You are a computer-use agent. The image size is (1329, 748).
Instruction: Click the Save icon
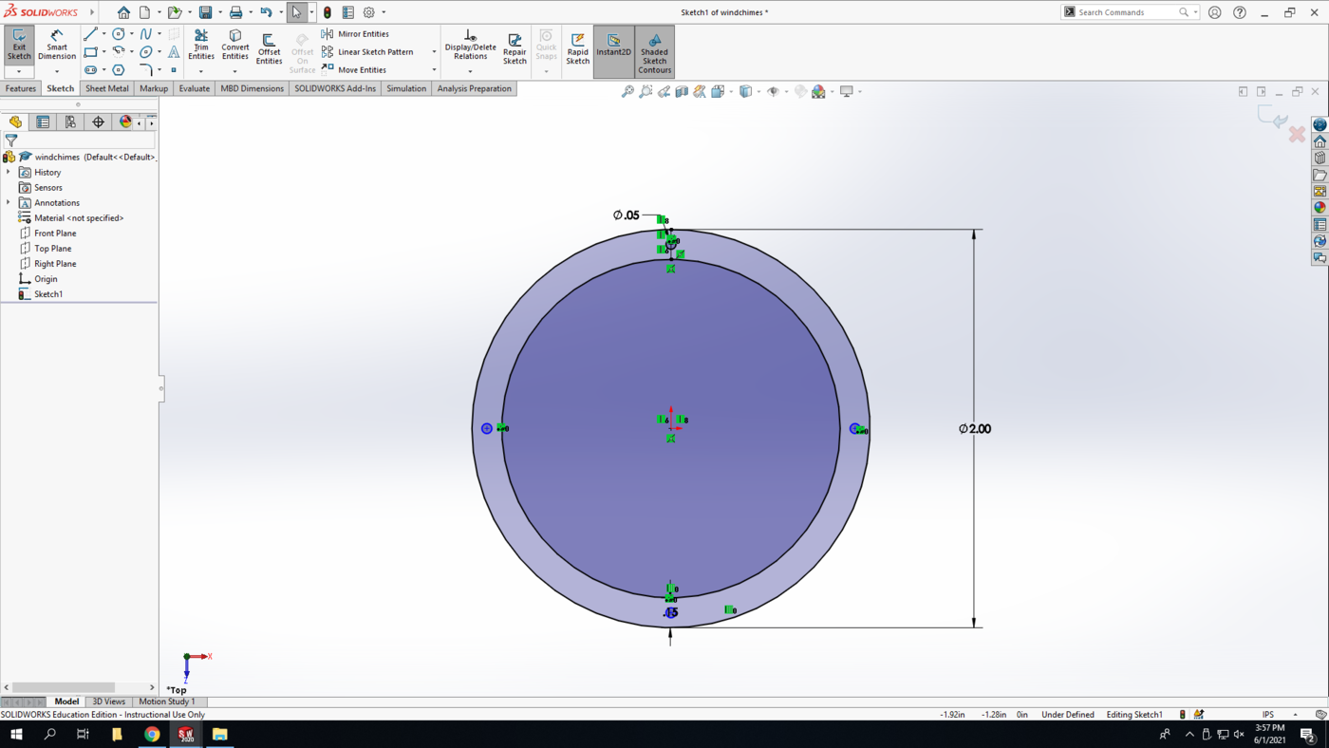pyautogui.click(x=205, y=12)
